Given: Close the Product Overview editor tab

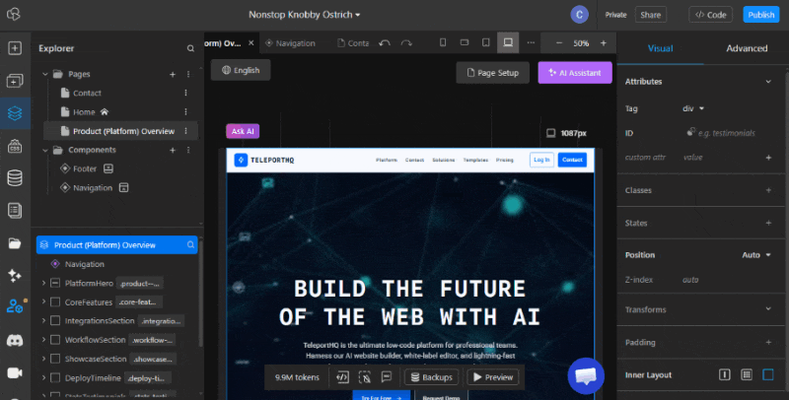Looking at the screenshot, I should tap(251, 43).
